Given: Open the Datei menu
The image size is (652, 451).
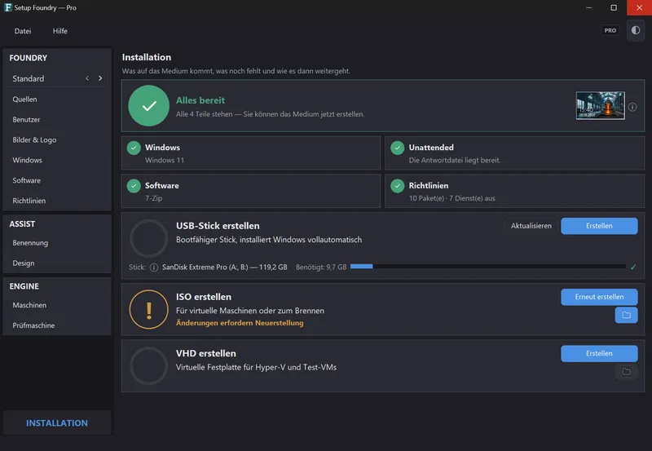Looking at the screenshot, I should 23,31.
